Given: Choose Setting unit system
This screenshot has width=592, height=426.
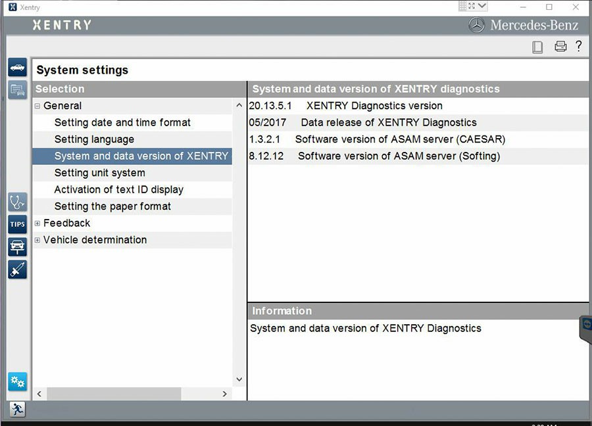Looking at the screenshot, I should click(100, 173).
